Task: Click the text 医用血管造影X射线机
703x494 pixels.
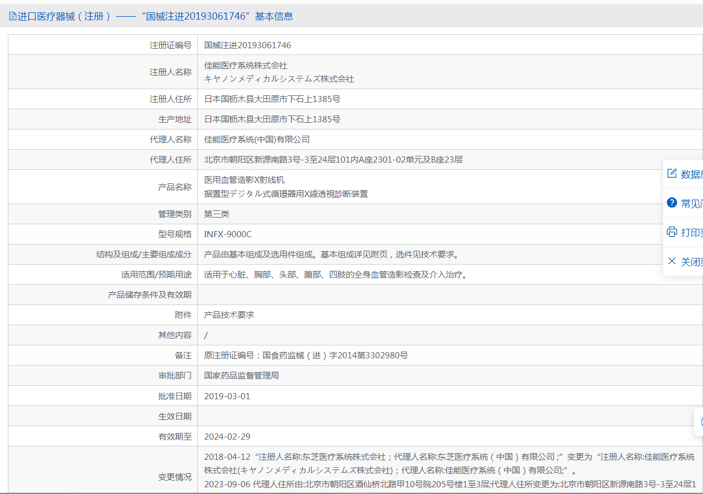Action: 244,180
